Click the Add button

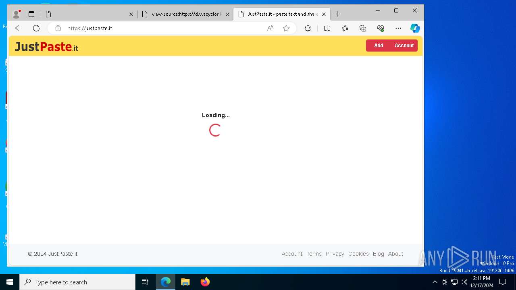pos(379,46)
